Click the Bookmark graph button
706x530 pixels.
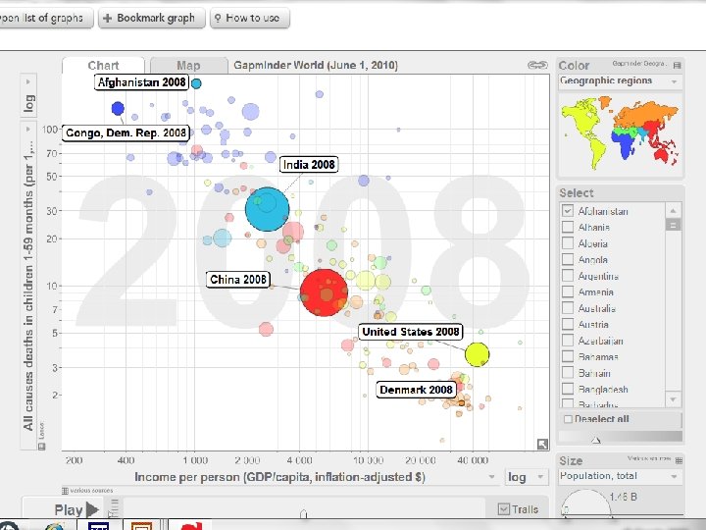[x=152, y=18]
